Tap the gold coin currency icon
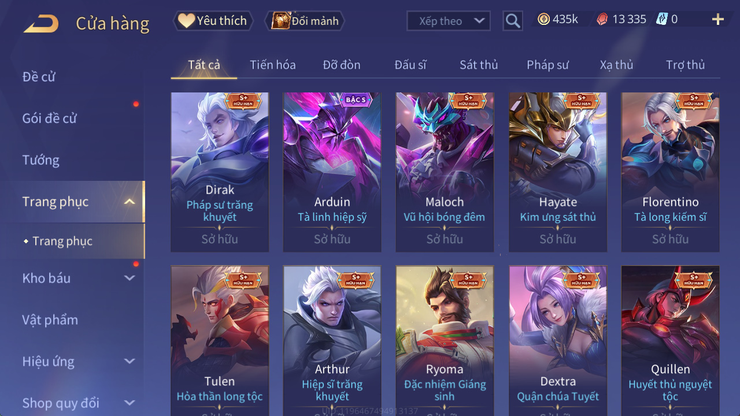This screenshot has width=740, height=416. [x=544, y=19]
